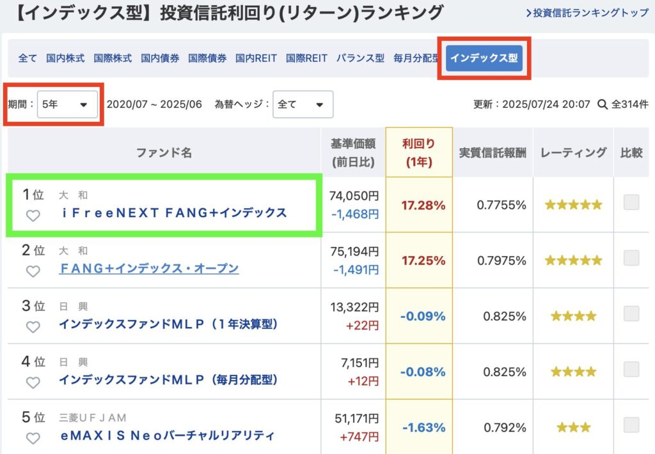Screen dimensions: 655x454
Task: Switch to the 国内株式 tab
Action: [65, 58]
